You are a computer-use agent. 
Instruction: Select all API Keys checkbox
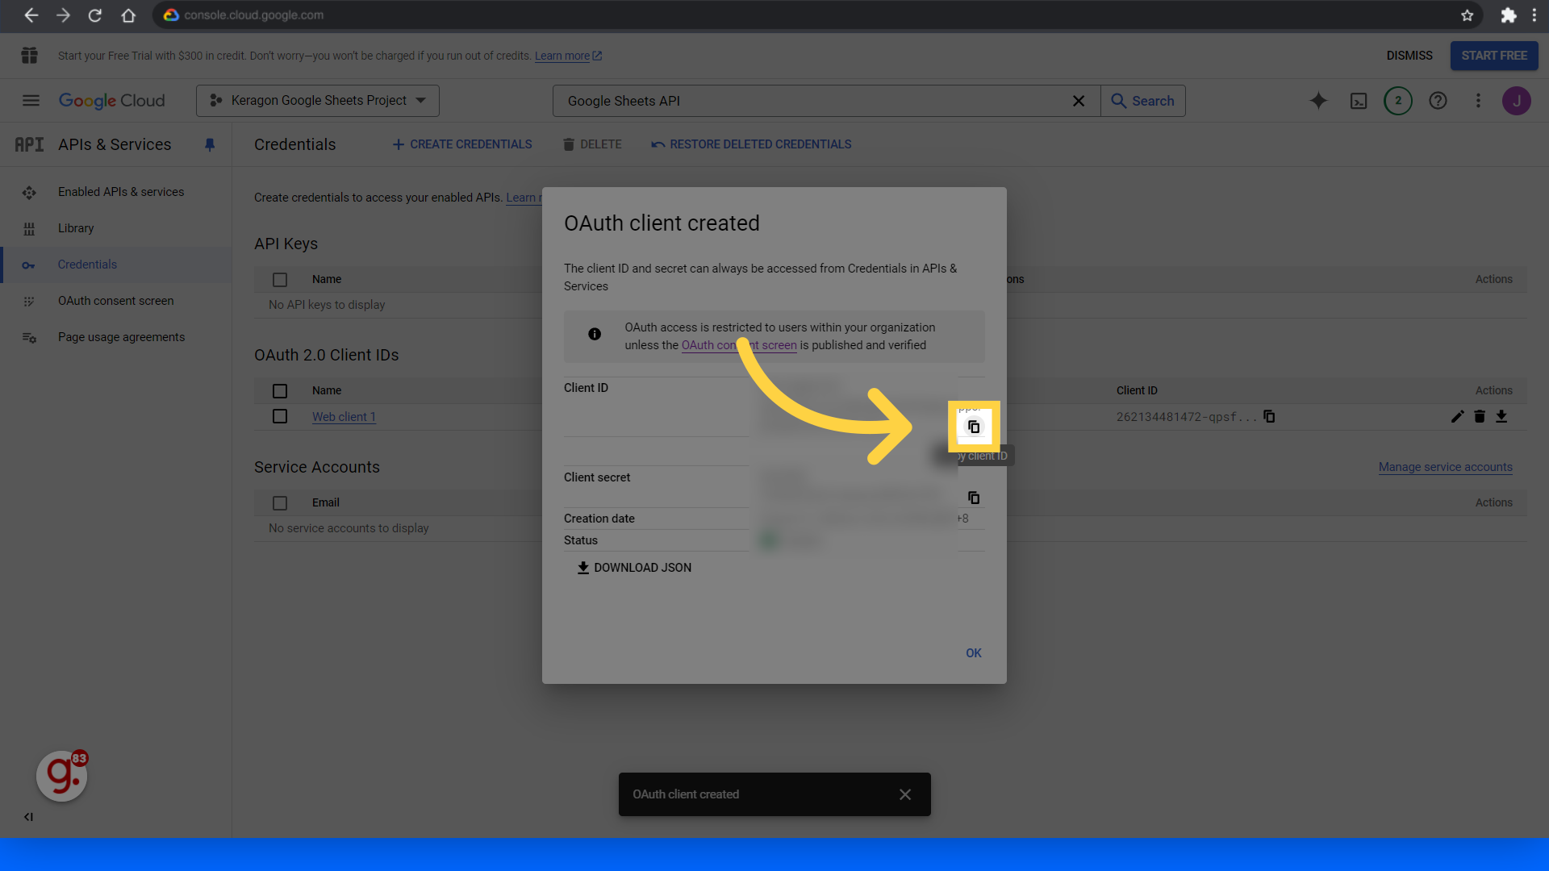click(280, 280)
